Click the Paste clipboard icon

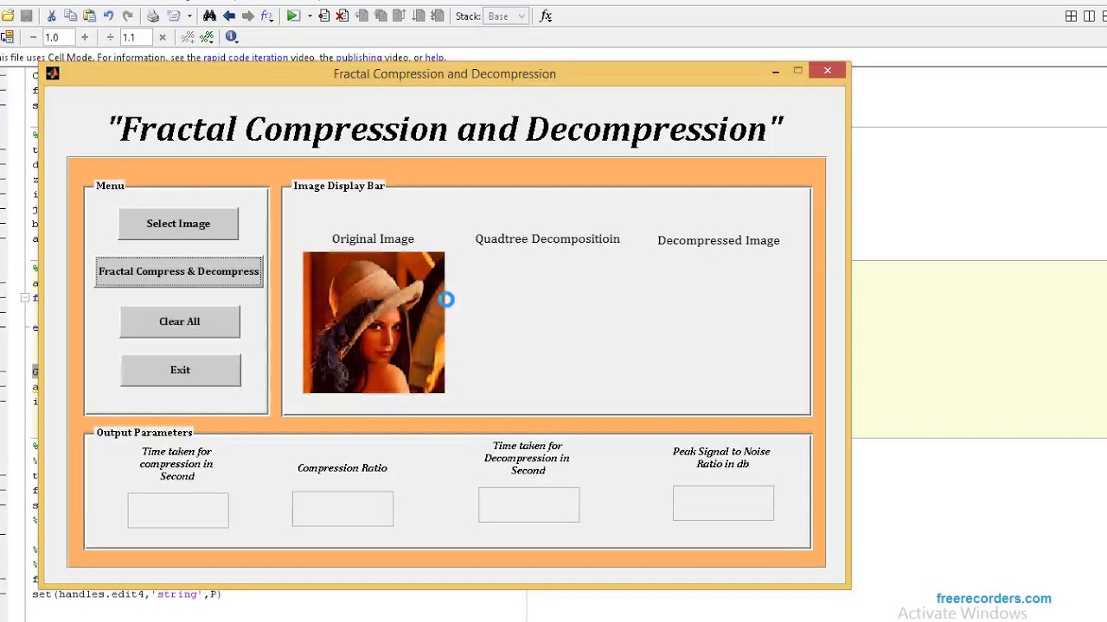point(89,16)
